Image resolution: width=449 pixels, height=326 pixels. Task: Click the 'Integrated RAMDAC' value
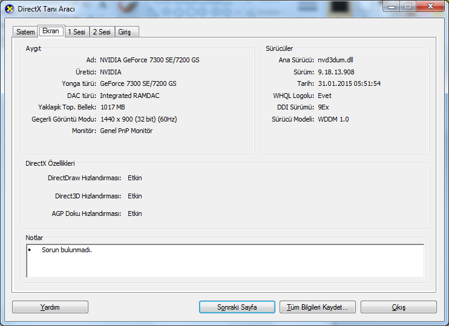(x=129, y=96)
